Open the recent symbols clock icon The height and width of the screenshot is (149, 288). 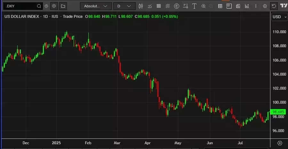47,6
